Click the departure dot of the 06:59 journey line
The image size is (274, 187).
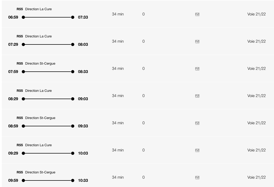click(23, 17)
